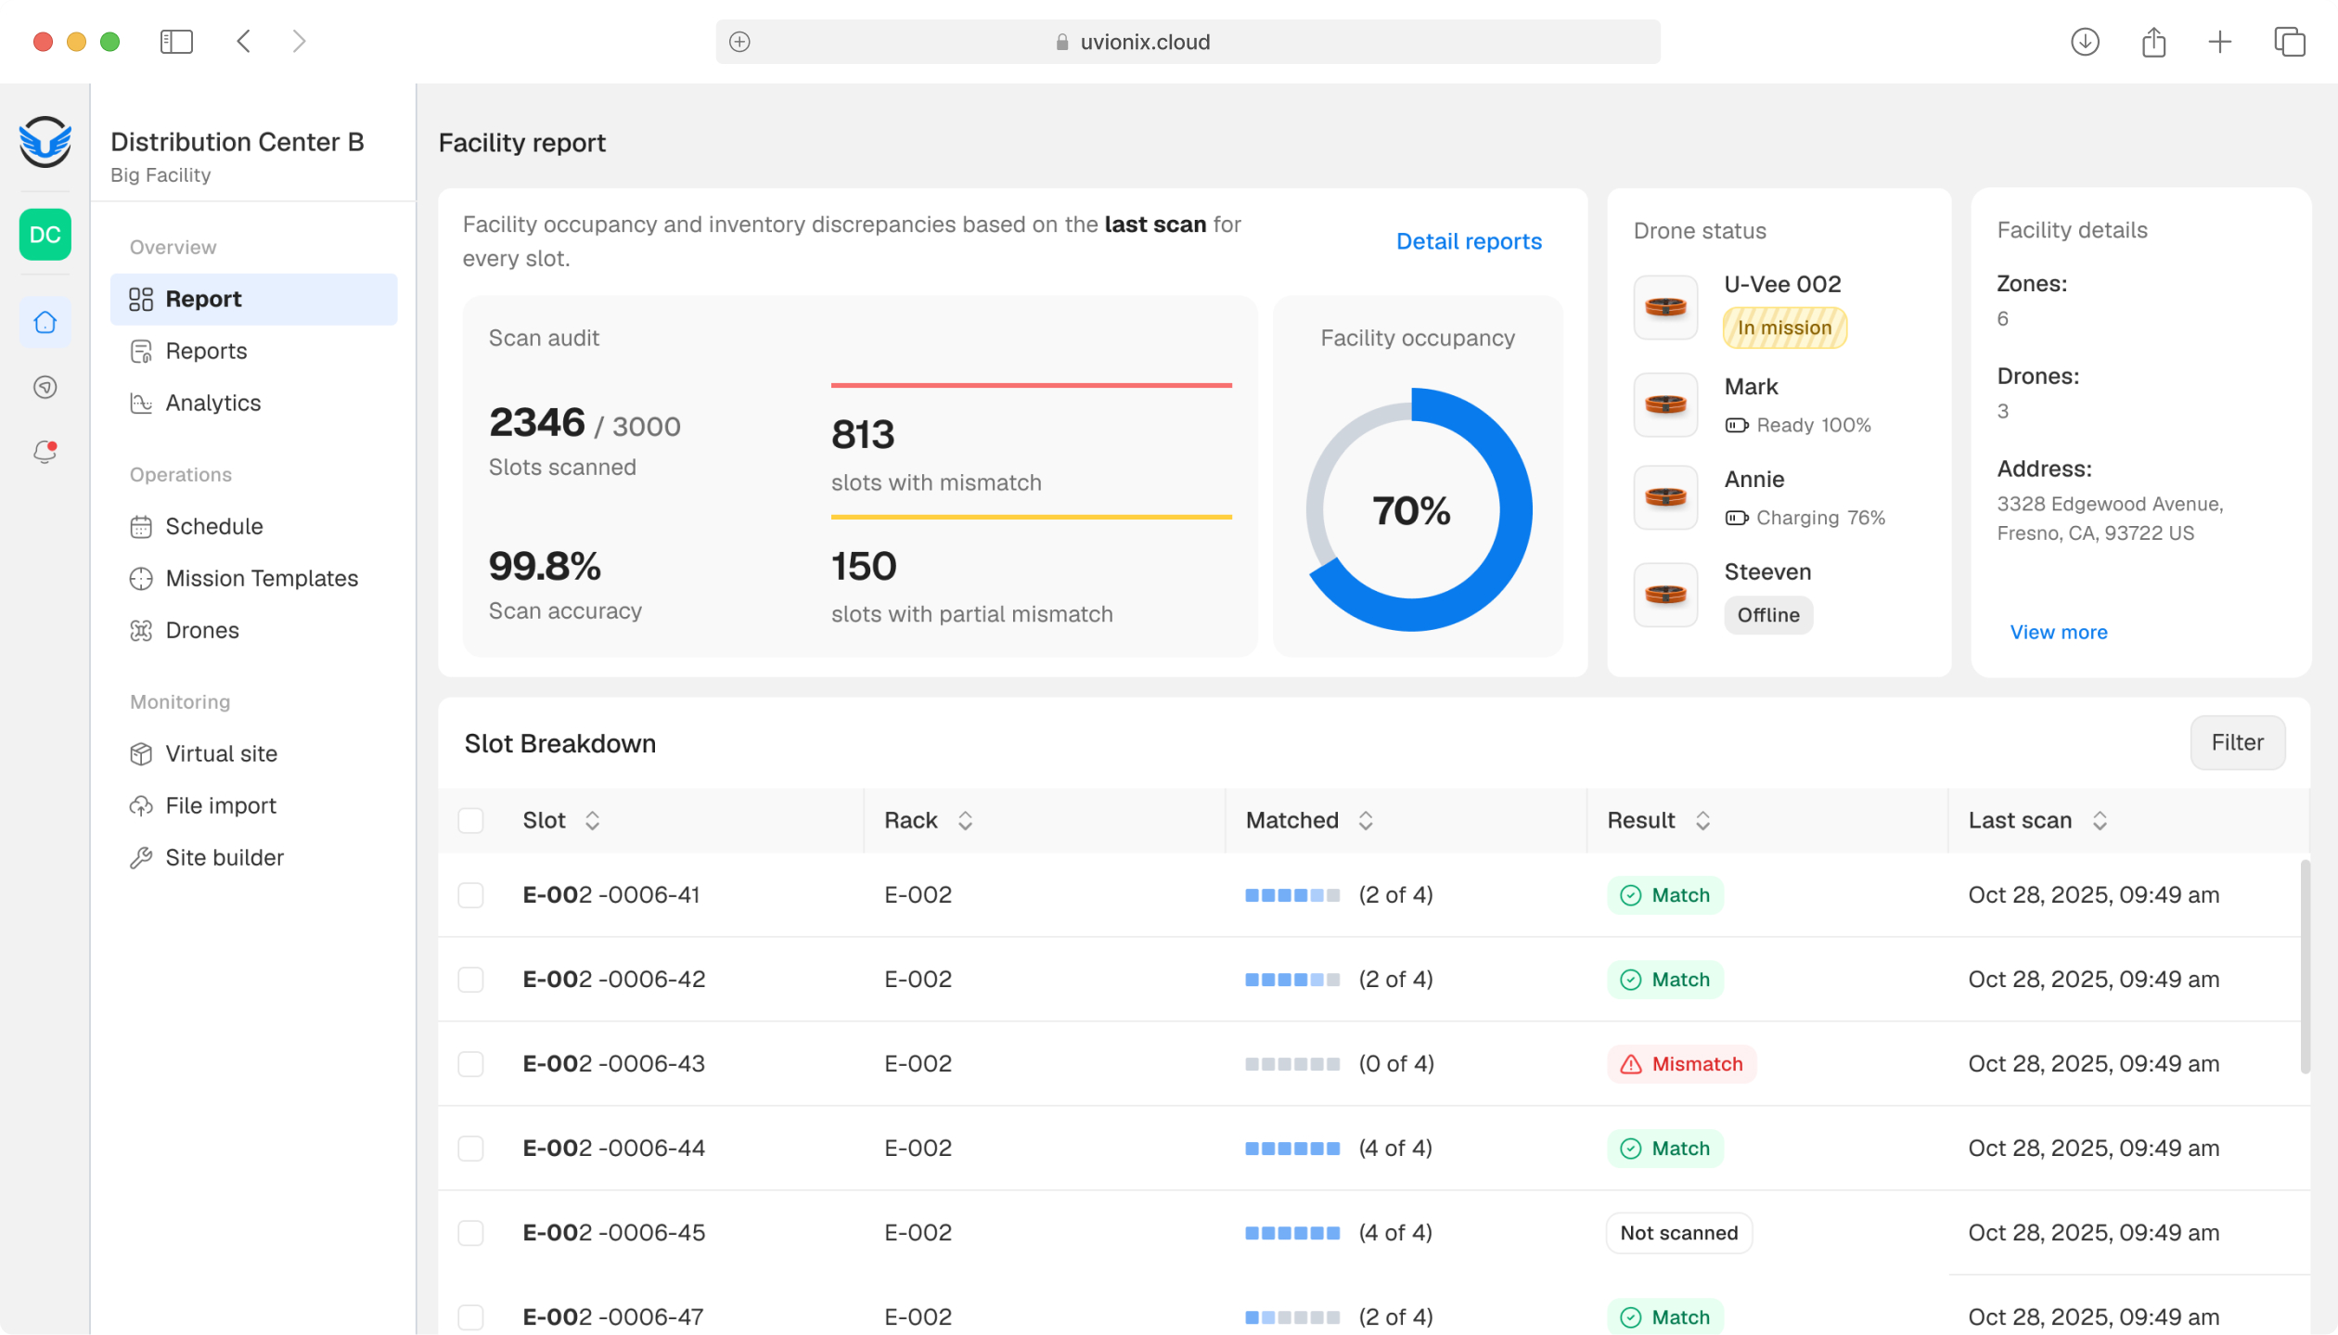Check the select-all box in the table header
2338x1335 pixels.
(x=471, y=820)
